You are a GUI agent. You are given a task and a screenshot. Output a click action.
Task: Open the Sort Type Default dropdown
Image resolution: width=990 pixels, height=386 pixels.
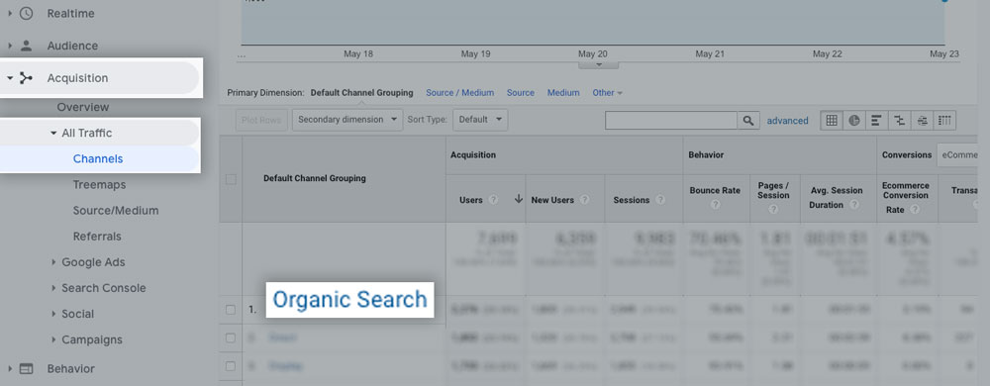[480, 120]
